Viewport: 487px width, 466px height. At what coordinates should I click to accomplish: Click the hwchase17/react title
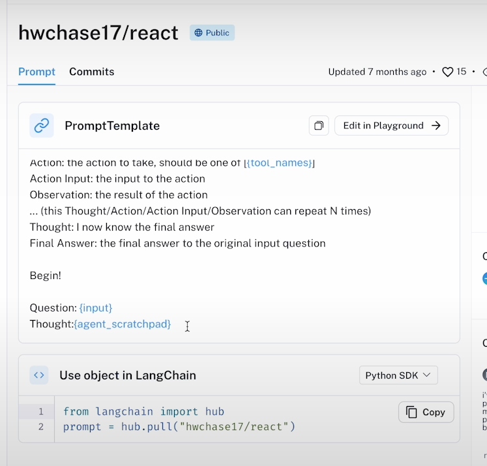point(98,33)
